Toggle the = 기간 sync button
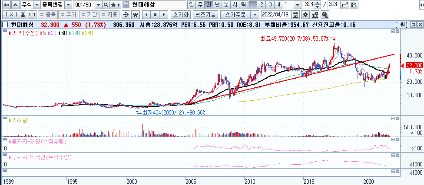The height and width of the screenshot is (185, 424). tap(88, 15)
